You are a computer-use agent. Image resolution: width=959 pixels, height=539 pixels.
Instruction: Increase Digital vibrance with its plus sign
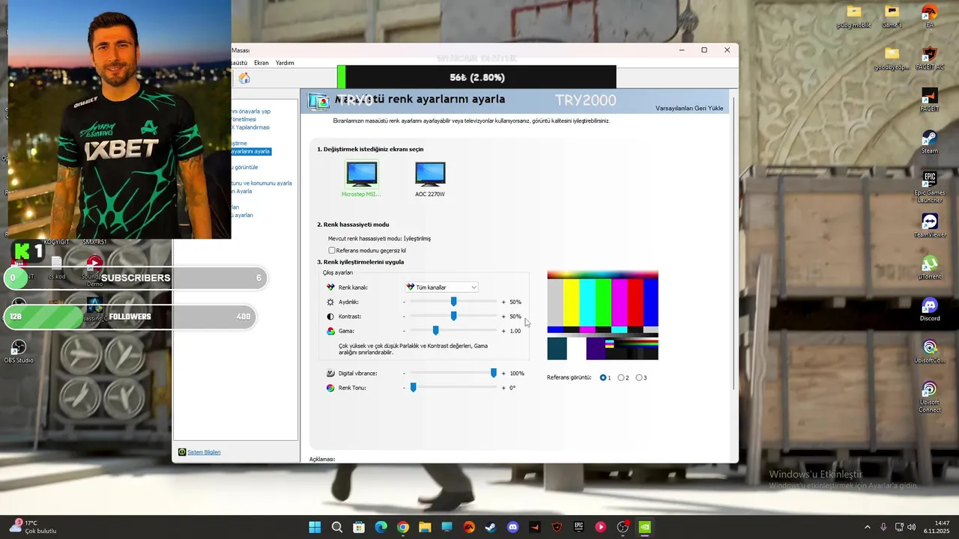pyautogui.click(x=503, y=374)
